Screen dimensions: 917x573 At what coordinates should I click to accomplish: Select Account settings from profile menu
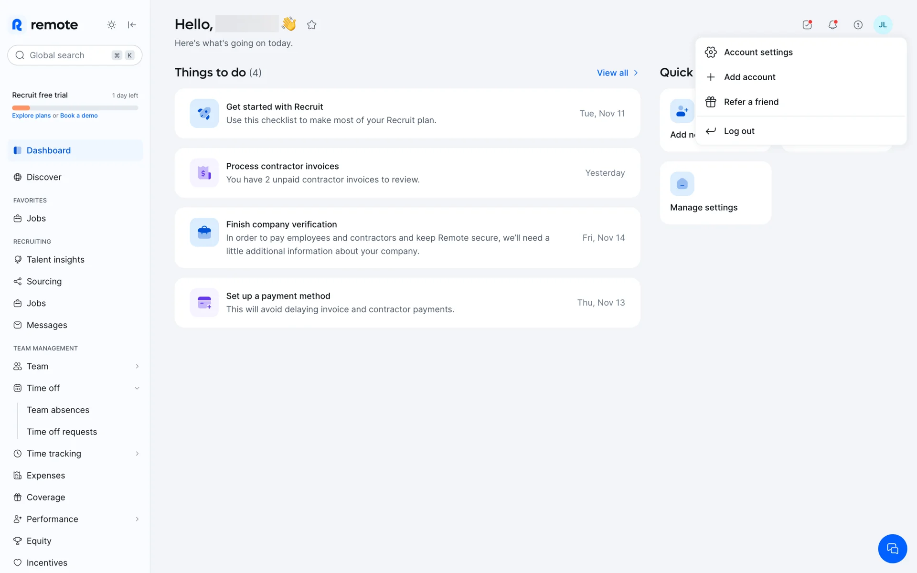tap(758, 52)
